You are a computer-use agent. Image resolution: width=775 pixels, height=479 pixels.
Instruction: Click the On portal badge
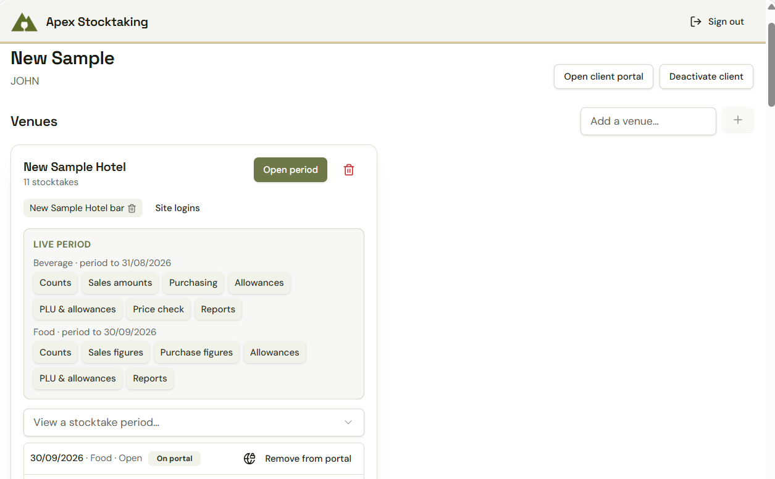point(174,459)
